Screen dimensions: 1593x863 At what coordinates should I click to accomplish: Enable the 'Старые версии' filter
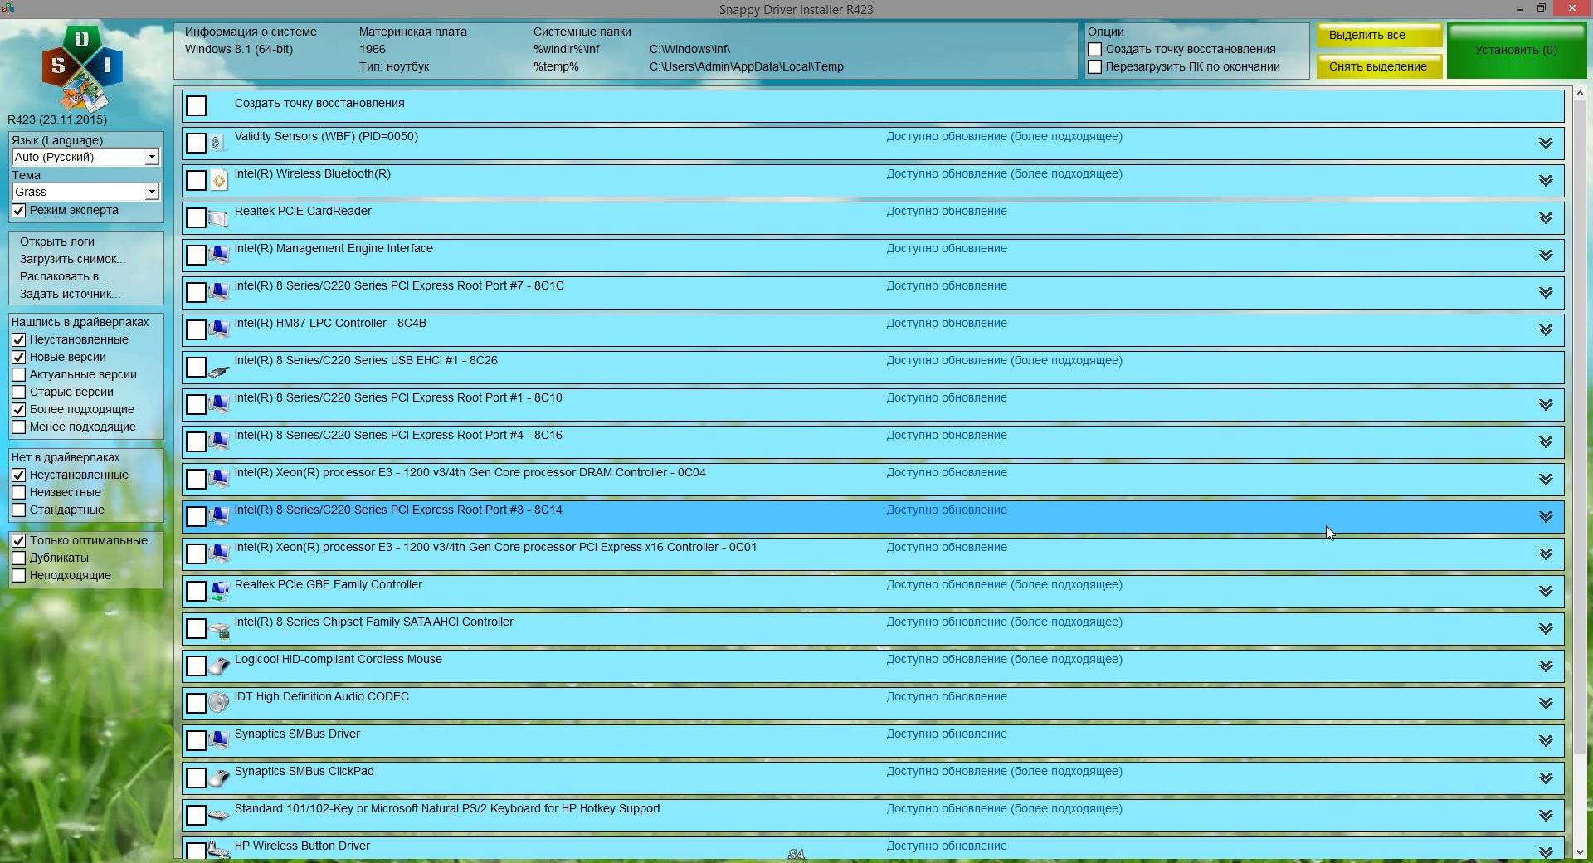click(18, 392)
